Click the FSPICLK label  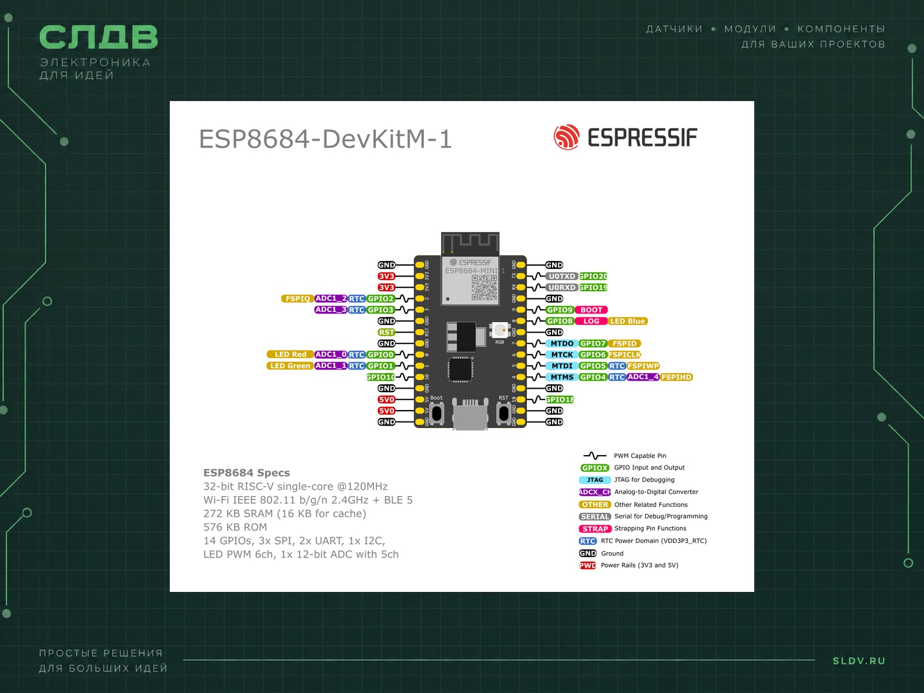(624, 355)
